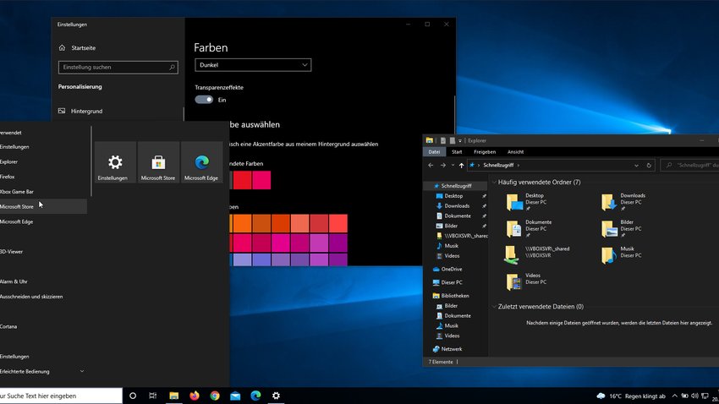Click the taskbar search text box
This screenshot has width=719, height=404.
61,396
